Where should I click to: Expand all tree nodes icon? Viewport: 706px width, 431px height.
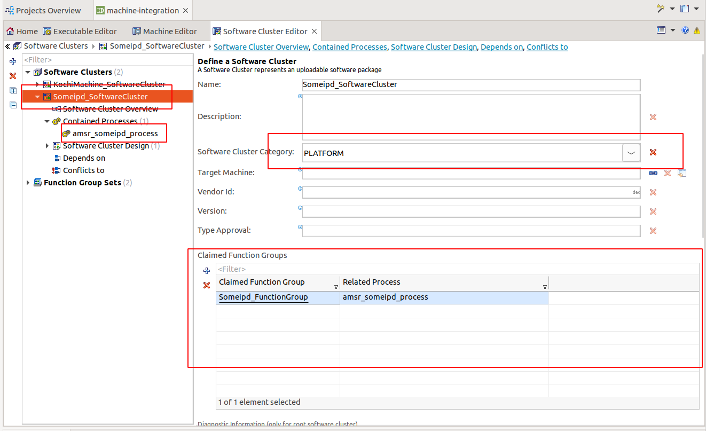pyautogui.click(x=13, y=90)
